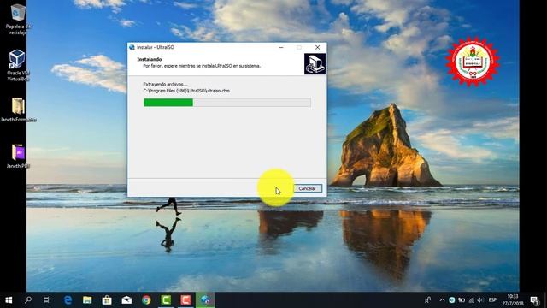
Task: Switch to the UltraISO installer taskbar icon
Action: 205,300
